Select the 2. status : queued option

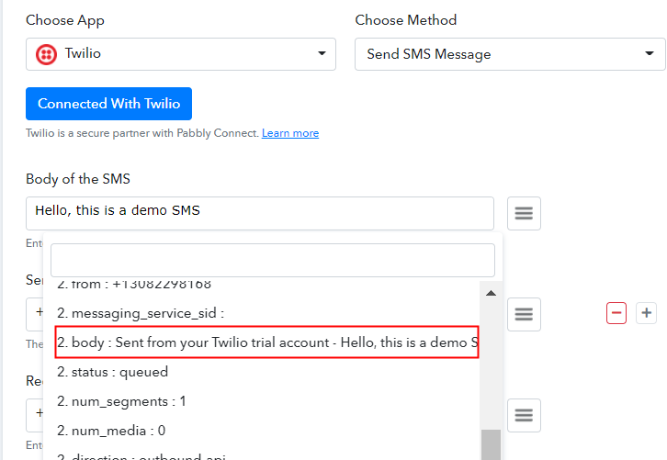tap(267, 372)
